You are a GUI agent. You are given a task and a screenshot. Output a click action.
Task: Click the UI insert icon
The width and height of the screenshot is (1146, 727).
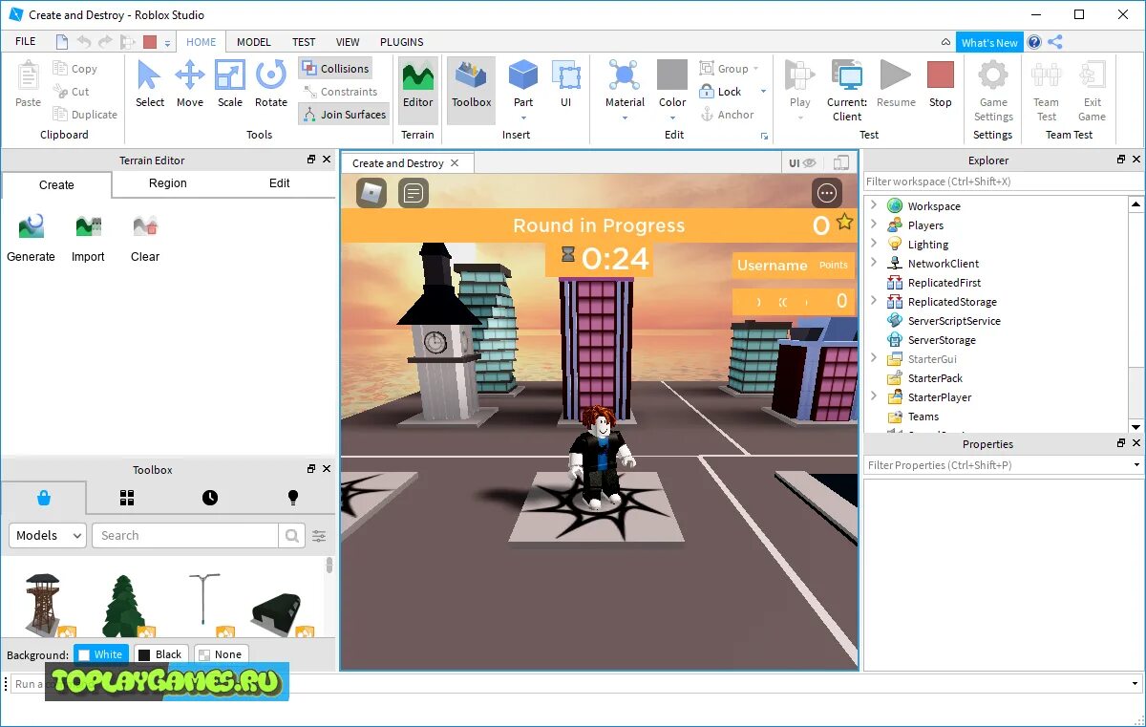565,83
